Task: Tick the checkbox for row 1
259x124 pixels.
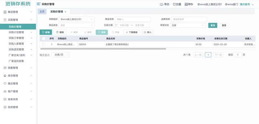Action: [44, 44]
